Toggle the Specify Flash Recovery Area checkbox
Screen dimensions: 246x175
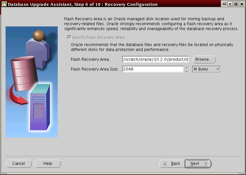point(69,37)
